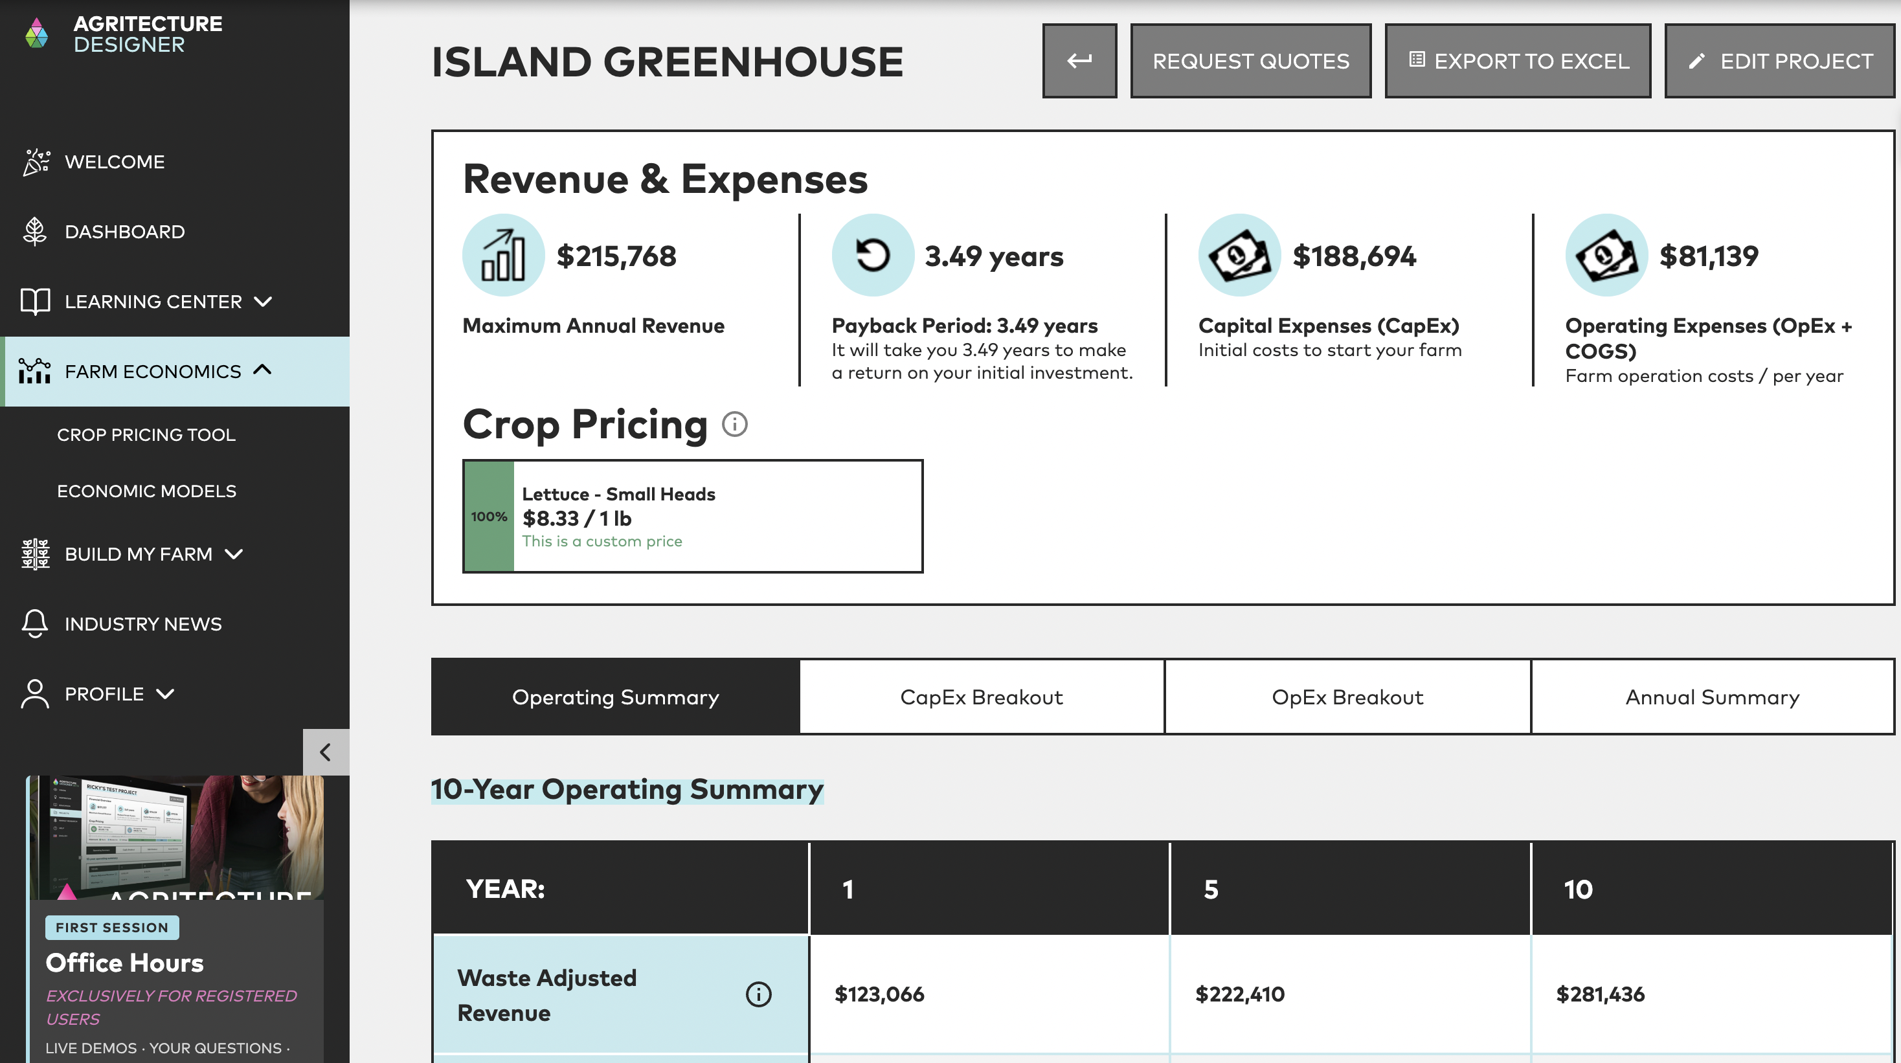Click the Year 10 value $281,436
Screen dimensions: 1901x1063
tap(1600, 994)
